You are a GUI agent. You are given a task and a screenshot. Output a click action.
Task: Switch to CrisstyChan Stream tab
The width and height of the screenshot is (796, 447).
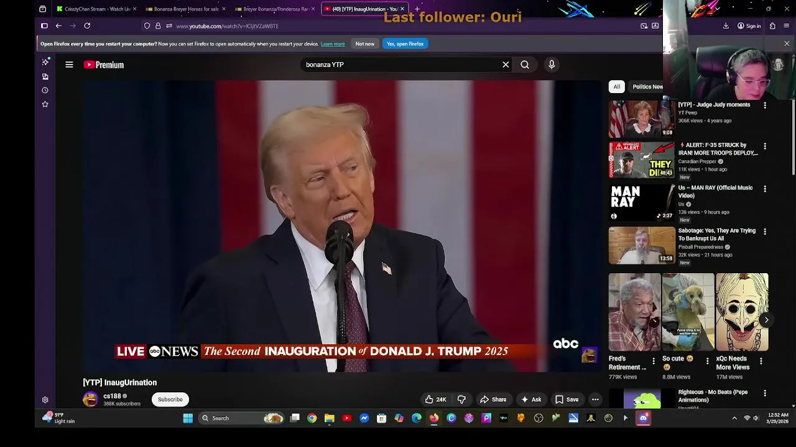(96, 9)
